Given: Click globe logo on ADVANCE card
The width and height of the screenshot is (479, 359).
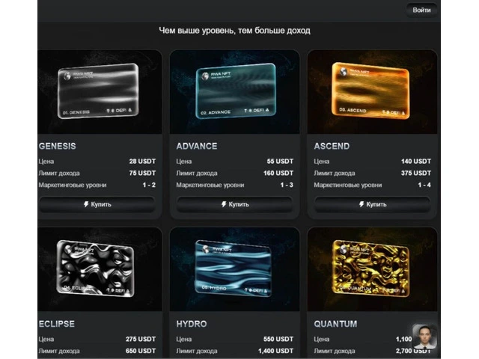Looking at the screenshot, I should point(205,76).
